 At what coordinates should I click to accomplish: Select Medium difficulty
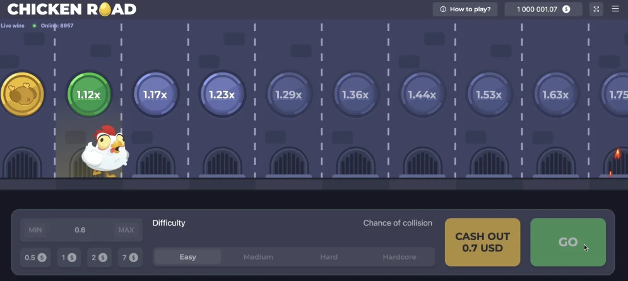coord(258,257)
